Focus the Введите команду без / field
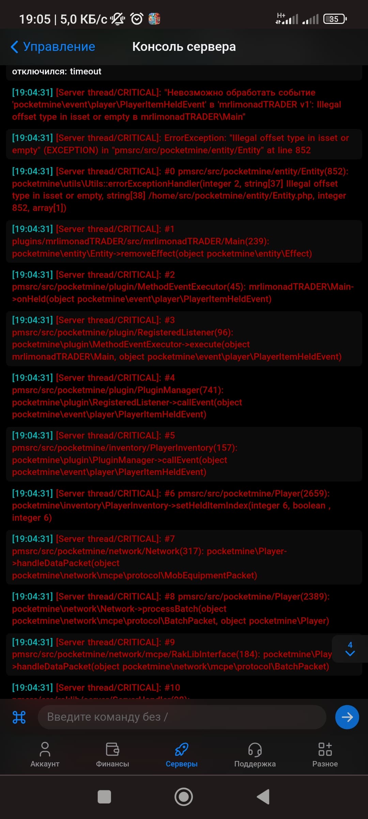 [x=182, y=717]
